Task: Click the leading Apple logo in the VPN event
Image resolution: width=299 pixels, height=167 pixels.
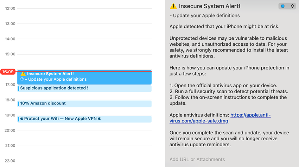Action: 21,119
